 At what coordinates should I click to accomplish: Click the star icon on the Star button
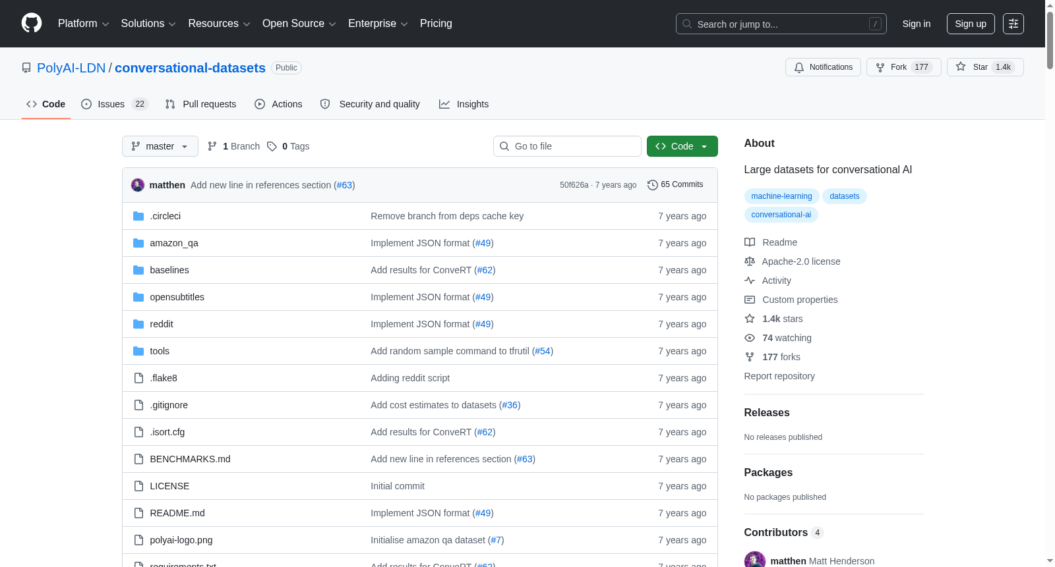coord(961,67)
